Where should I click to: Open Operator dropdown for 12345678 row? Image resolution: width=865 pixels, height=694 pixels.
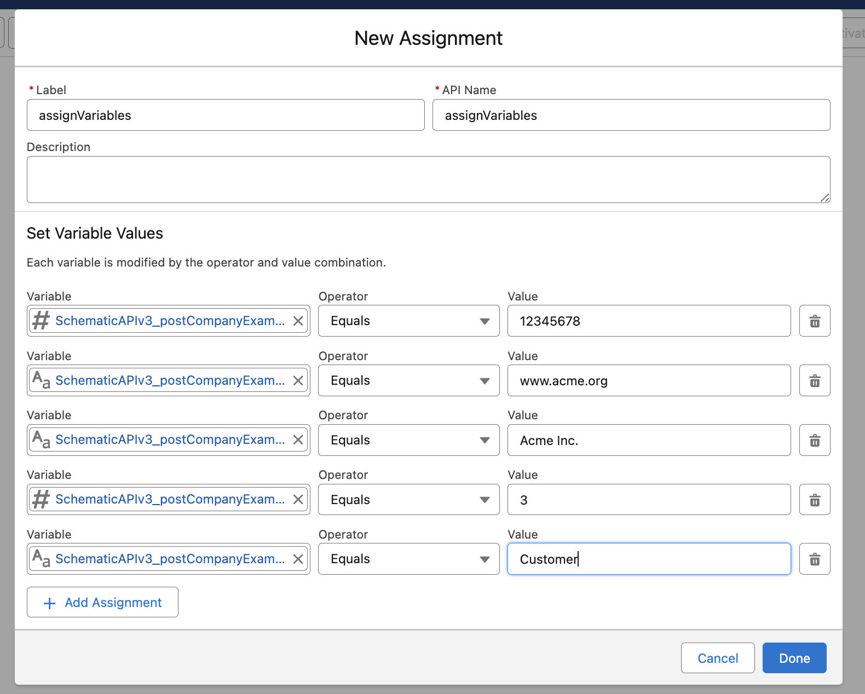point(408,321)
